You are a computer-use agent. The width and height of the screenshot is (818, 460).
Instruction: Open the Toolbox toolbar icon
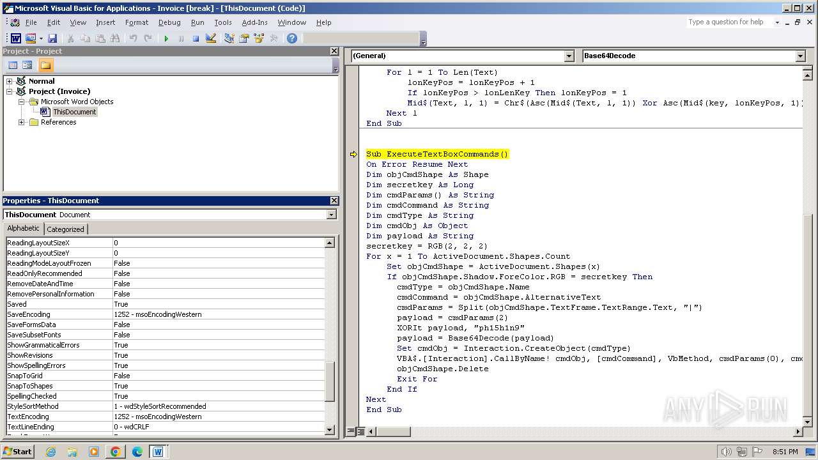click(x=274, y=38)
